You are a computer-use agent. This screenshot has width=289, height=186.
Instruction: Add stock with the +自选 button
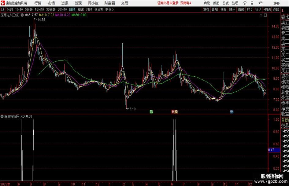click(x=267, y=9)
